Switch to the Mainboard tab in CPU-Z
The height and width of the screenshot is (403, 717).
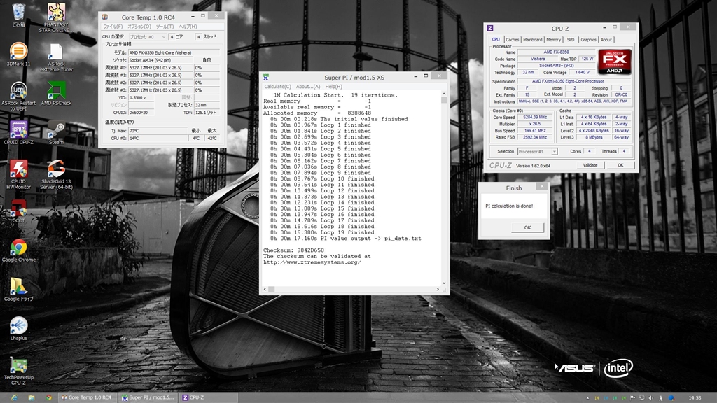[533, 40]
